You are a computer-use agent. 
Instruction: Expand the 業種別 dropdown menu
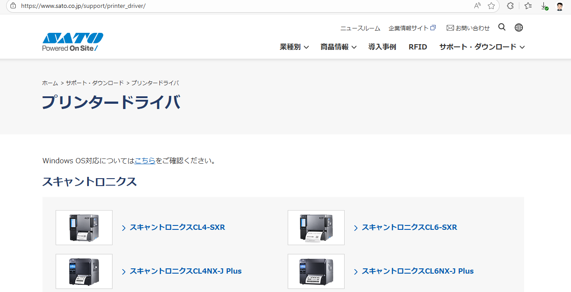(x=294, y=47)
